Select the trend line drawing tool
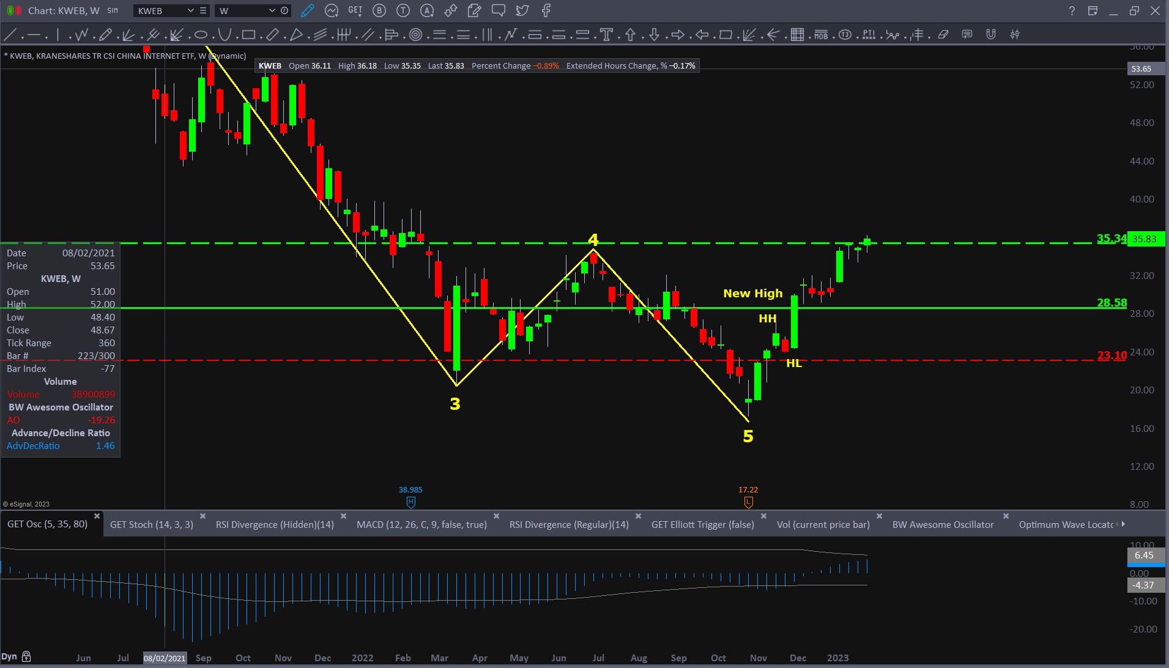The height and width of the screenshot is (668, 1169). point(10,35)
